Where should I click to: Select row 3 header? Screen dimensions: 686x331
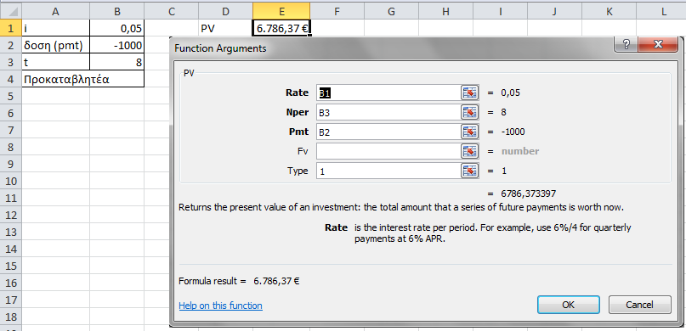click(x=11, y=62)
